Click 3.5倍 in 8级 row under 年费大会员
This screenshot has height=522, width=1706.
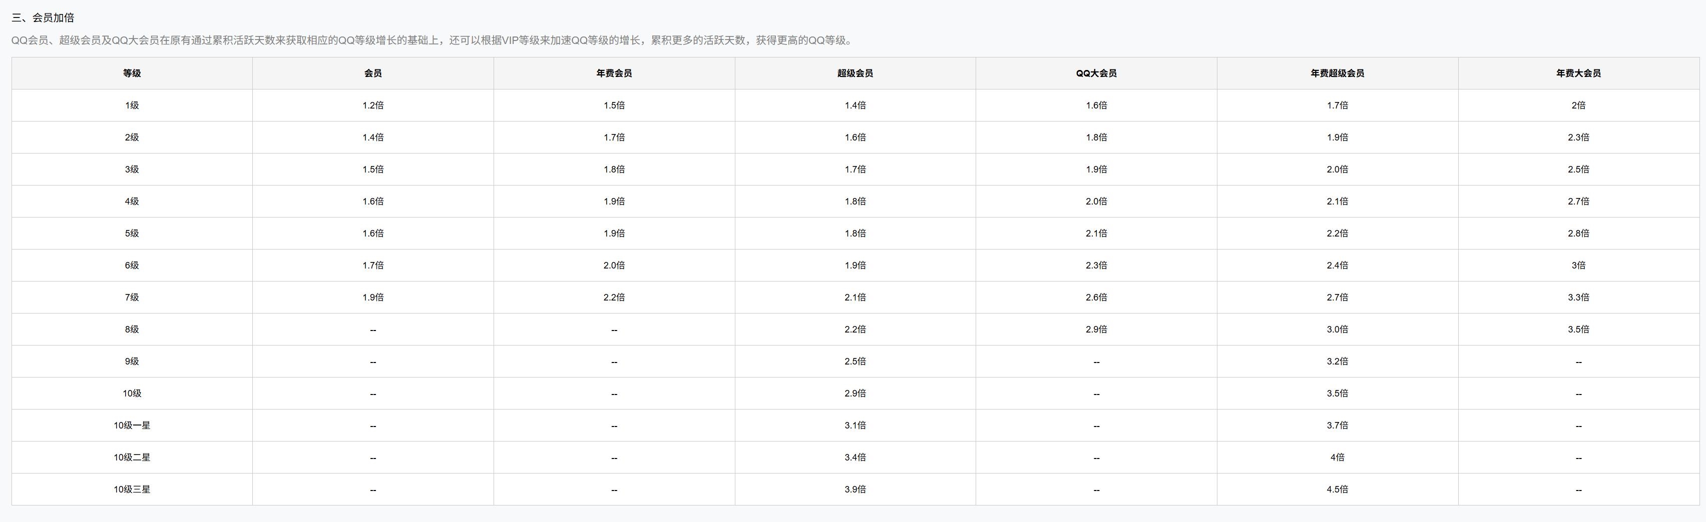[x=1578, y=329]
